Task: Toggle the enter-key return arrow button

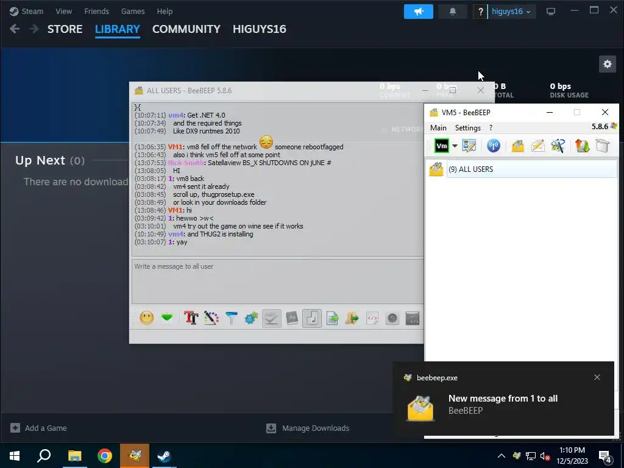Action: click(x=312, y=318)
